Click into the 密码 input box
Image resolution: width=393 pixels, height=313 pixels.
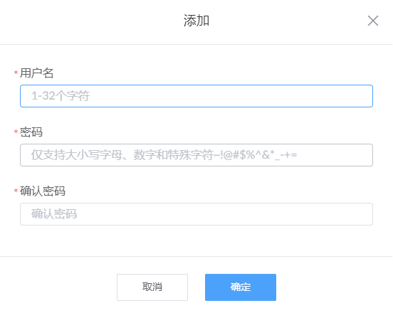[x=197, y=155]
